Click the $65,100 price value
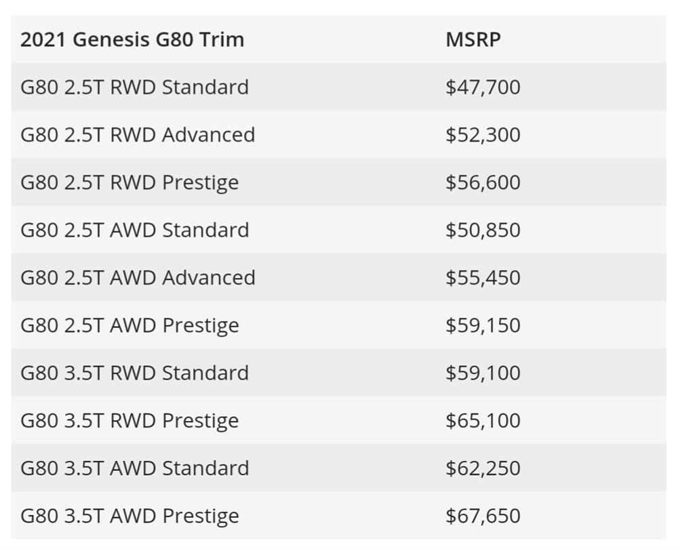678x549 pixels. coord(483,420)
